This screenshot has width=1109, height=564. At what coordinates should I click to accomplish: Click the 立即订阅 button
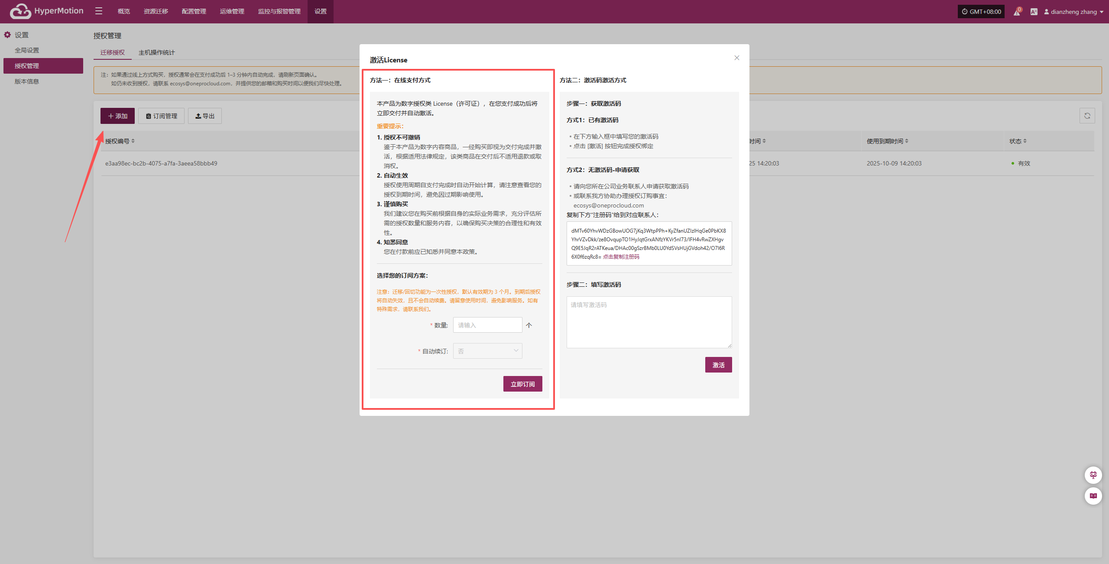coord(522,384)
